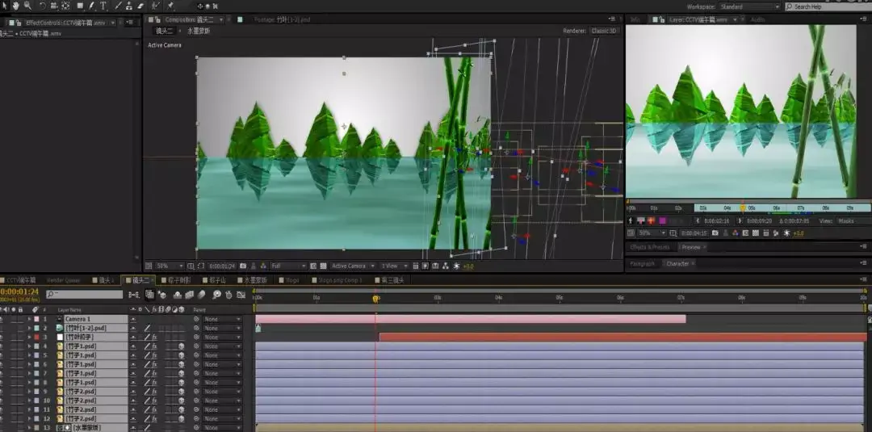Enable motion blur switch in timeline
This screenshot has width=872, height=432.
point(201,295)
